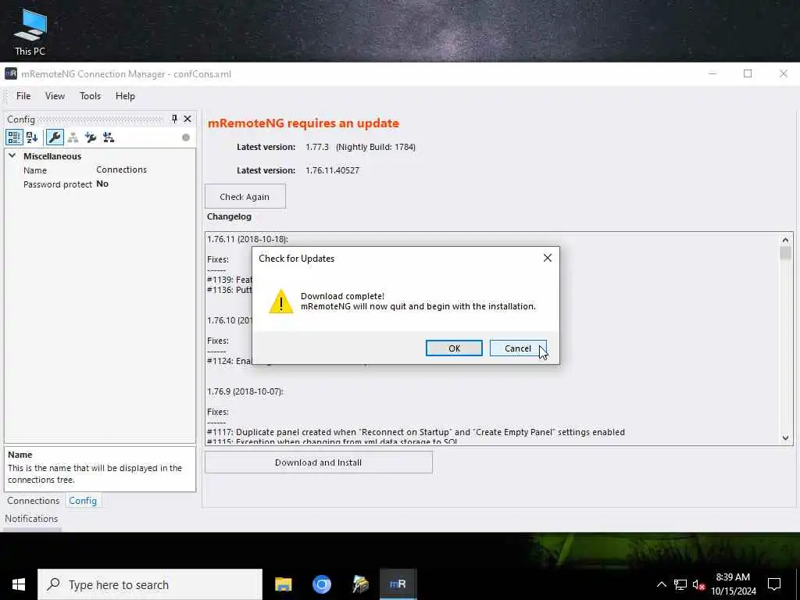Click the Alphabetical sort icon in Config
Image resolution: width=800 pixels, height=600 pixels.
[x=32, y=137]
